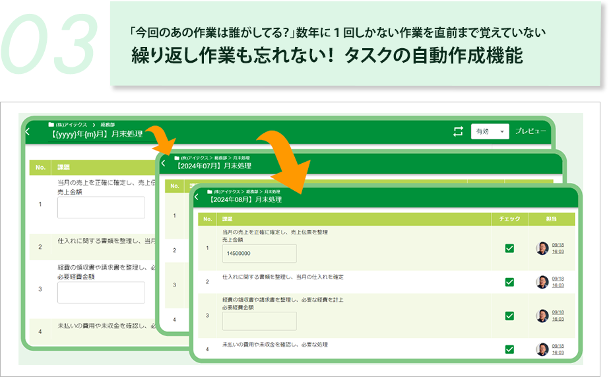Screen dimensions: 609x377
Task: Toggle the checkbox for task 2 仕入れに関する書類
Action: (x=509, y=282)
